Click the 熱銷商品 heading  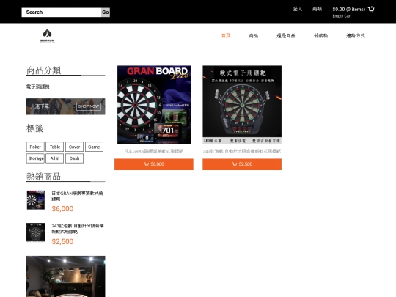pos(44,177)
